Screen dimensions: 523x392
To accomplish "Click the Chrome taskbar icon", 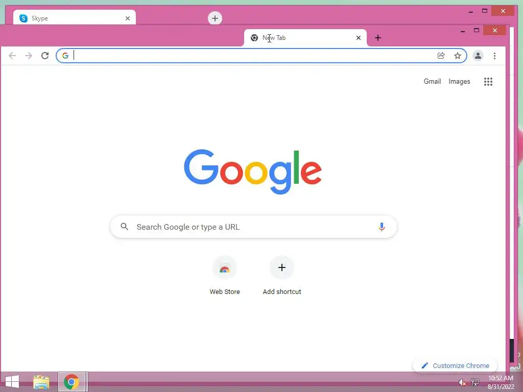I will (x=73, y=382).
